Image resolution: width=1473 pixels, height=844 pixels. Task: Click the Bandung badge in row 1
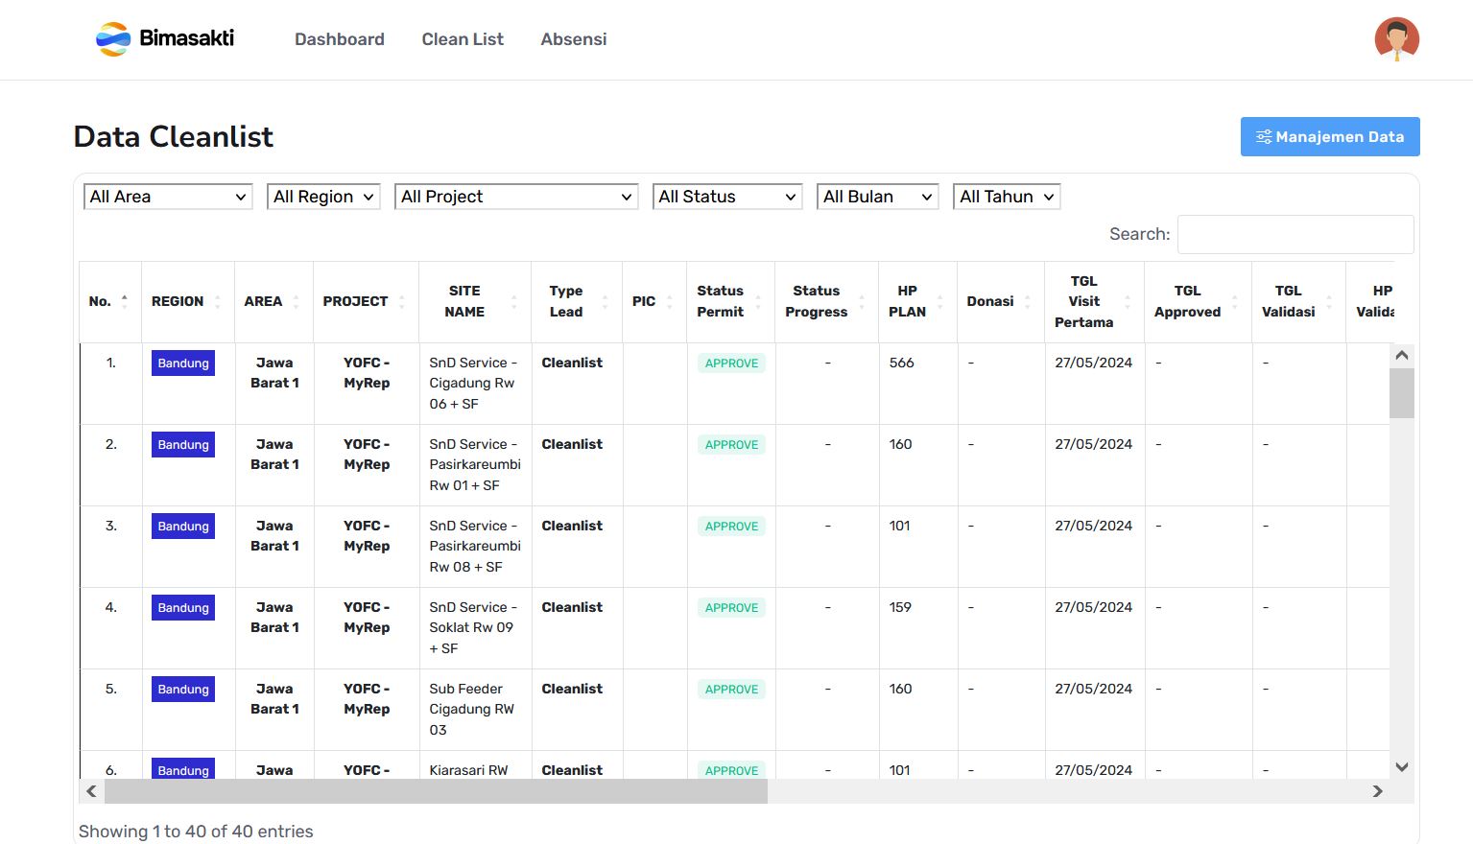click(x=183, y=363)
